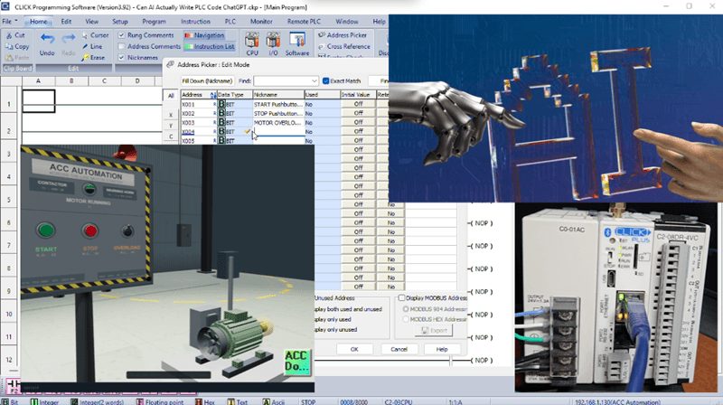
Task: Click the Cut icon in Clip Board group
Action: coord(9,35)
